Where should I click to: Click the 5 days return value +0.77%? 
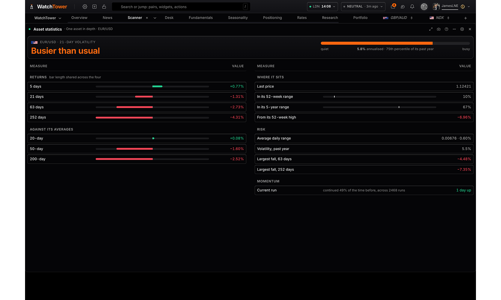237,86
